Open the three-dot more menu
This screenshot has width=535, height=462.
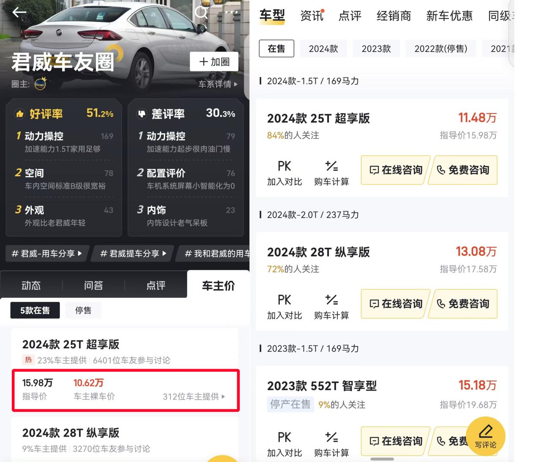[x=231, y=12]
